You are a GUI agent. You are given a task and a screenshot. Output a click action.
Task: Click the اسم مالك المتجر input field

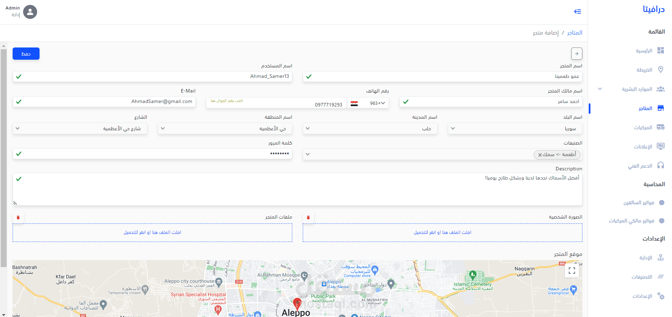pos(491,102)
